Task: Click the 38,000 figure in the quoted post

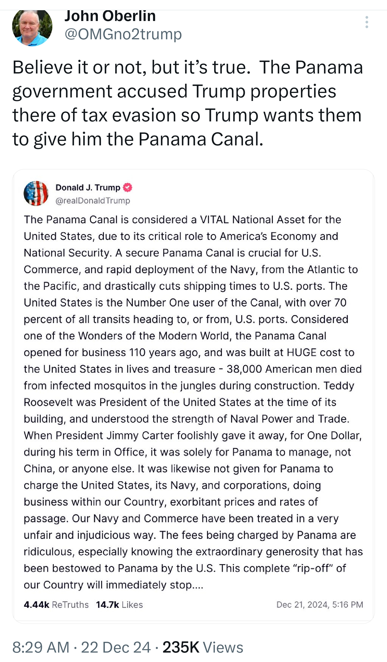Action: coord(244,369)
